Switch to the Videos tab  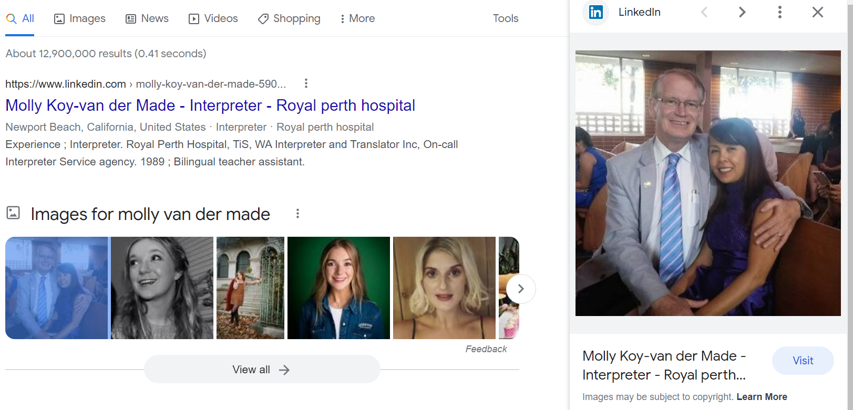pos(213,19)
